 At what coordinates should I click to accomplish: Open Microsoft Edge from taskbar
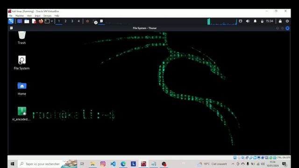coord(123,164)
